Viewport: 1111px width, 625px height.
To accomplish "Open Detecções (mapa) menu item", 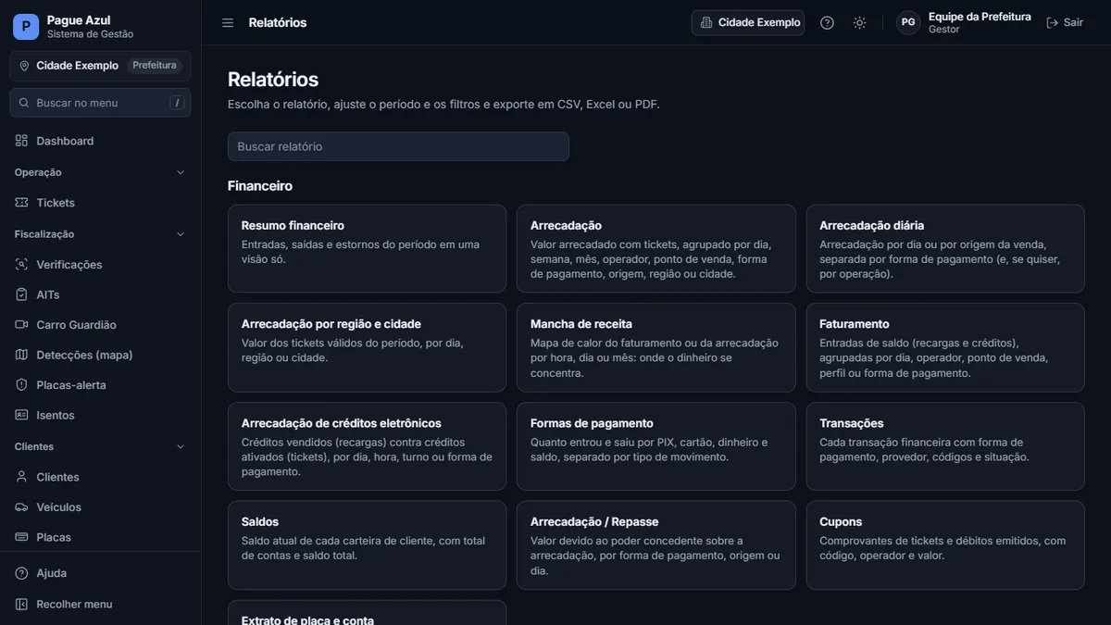I will (101, 355).
